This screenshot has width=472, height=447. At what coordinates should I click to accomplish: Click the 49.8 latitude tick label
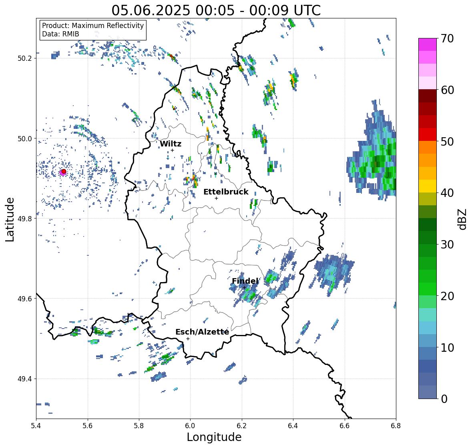pos(25,218)
